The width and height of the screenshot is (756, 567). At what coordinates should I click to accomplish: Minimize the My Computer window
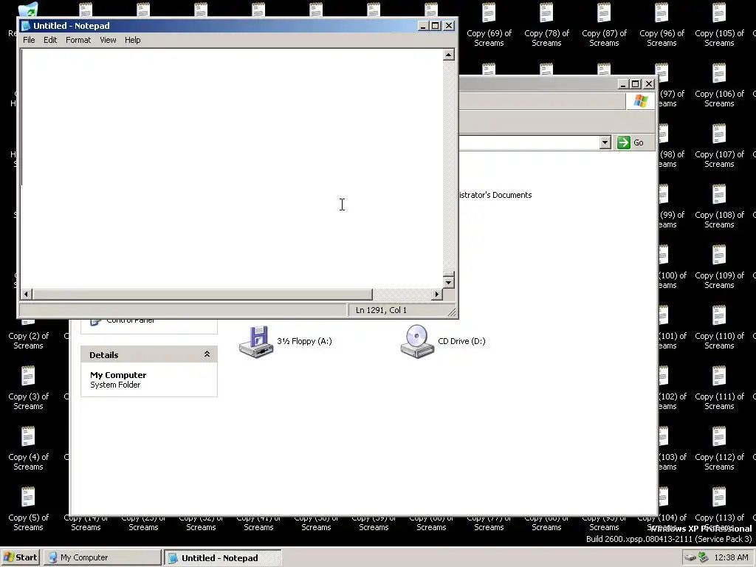coord(623,84)
